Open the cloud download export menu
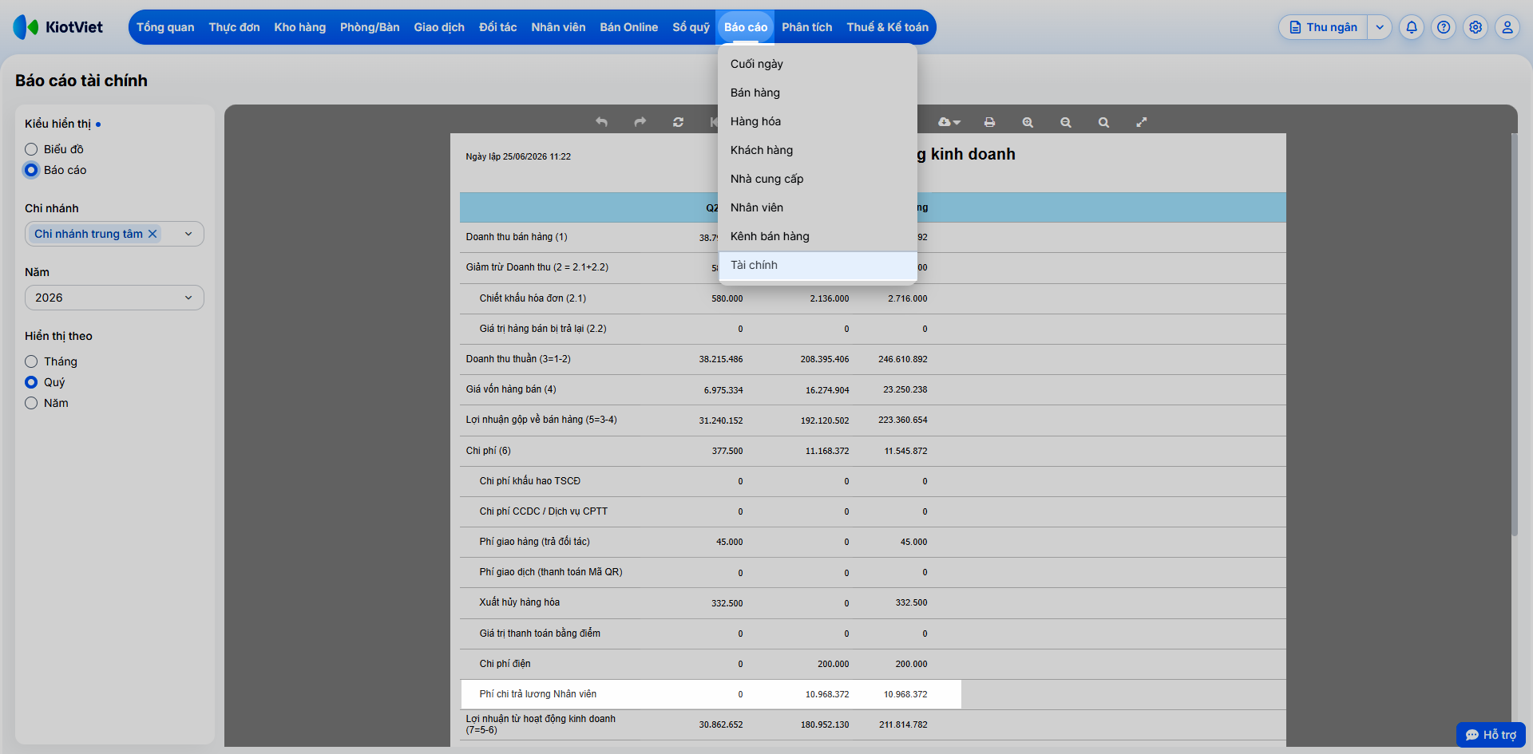The image size is (1533, 754). pyautogui.click(x=949, y=122)
